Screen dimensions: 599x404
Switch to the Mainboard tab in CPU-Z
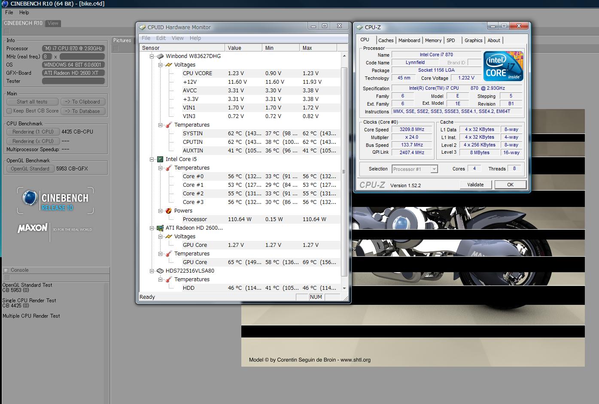click(409, 40)
